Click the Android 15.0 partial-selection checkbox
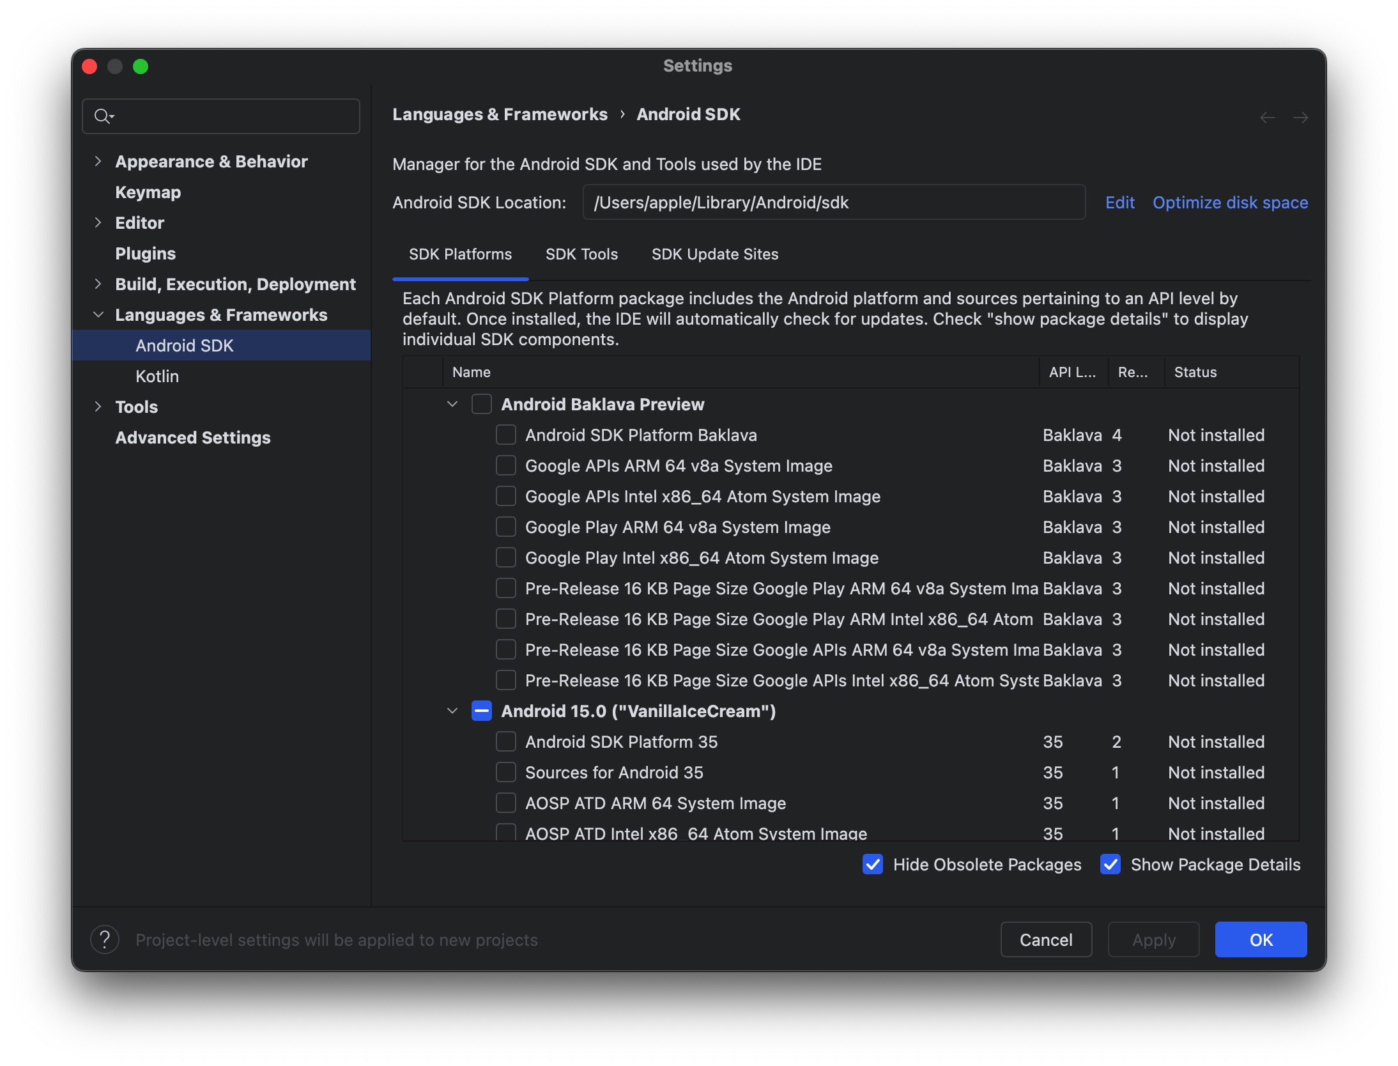Image resolution: width=1398 pixels, height=1066 pixels. [x=481, y=711]
